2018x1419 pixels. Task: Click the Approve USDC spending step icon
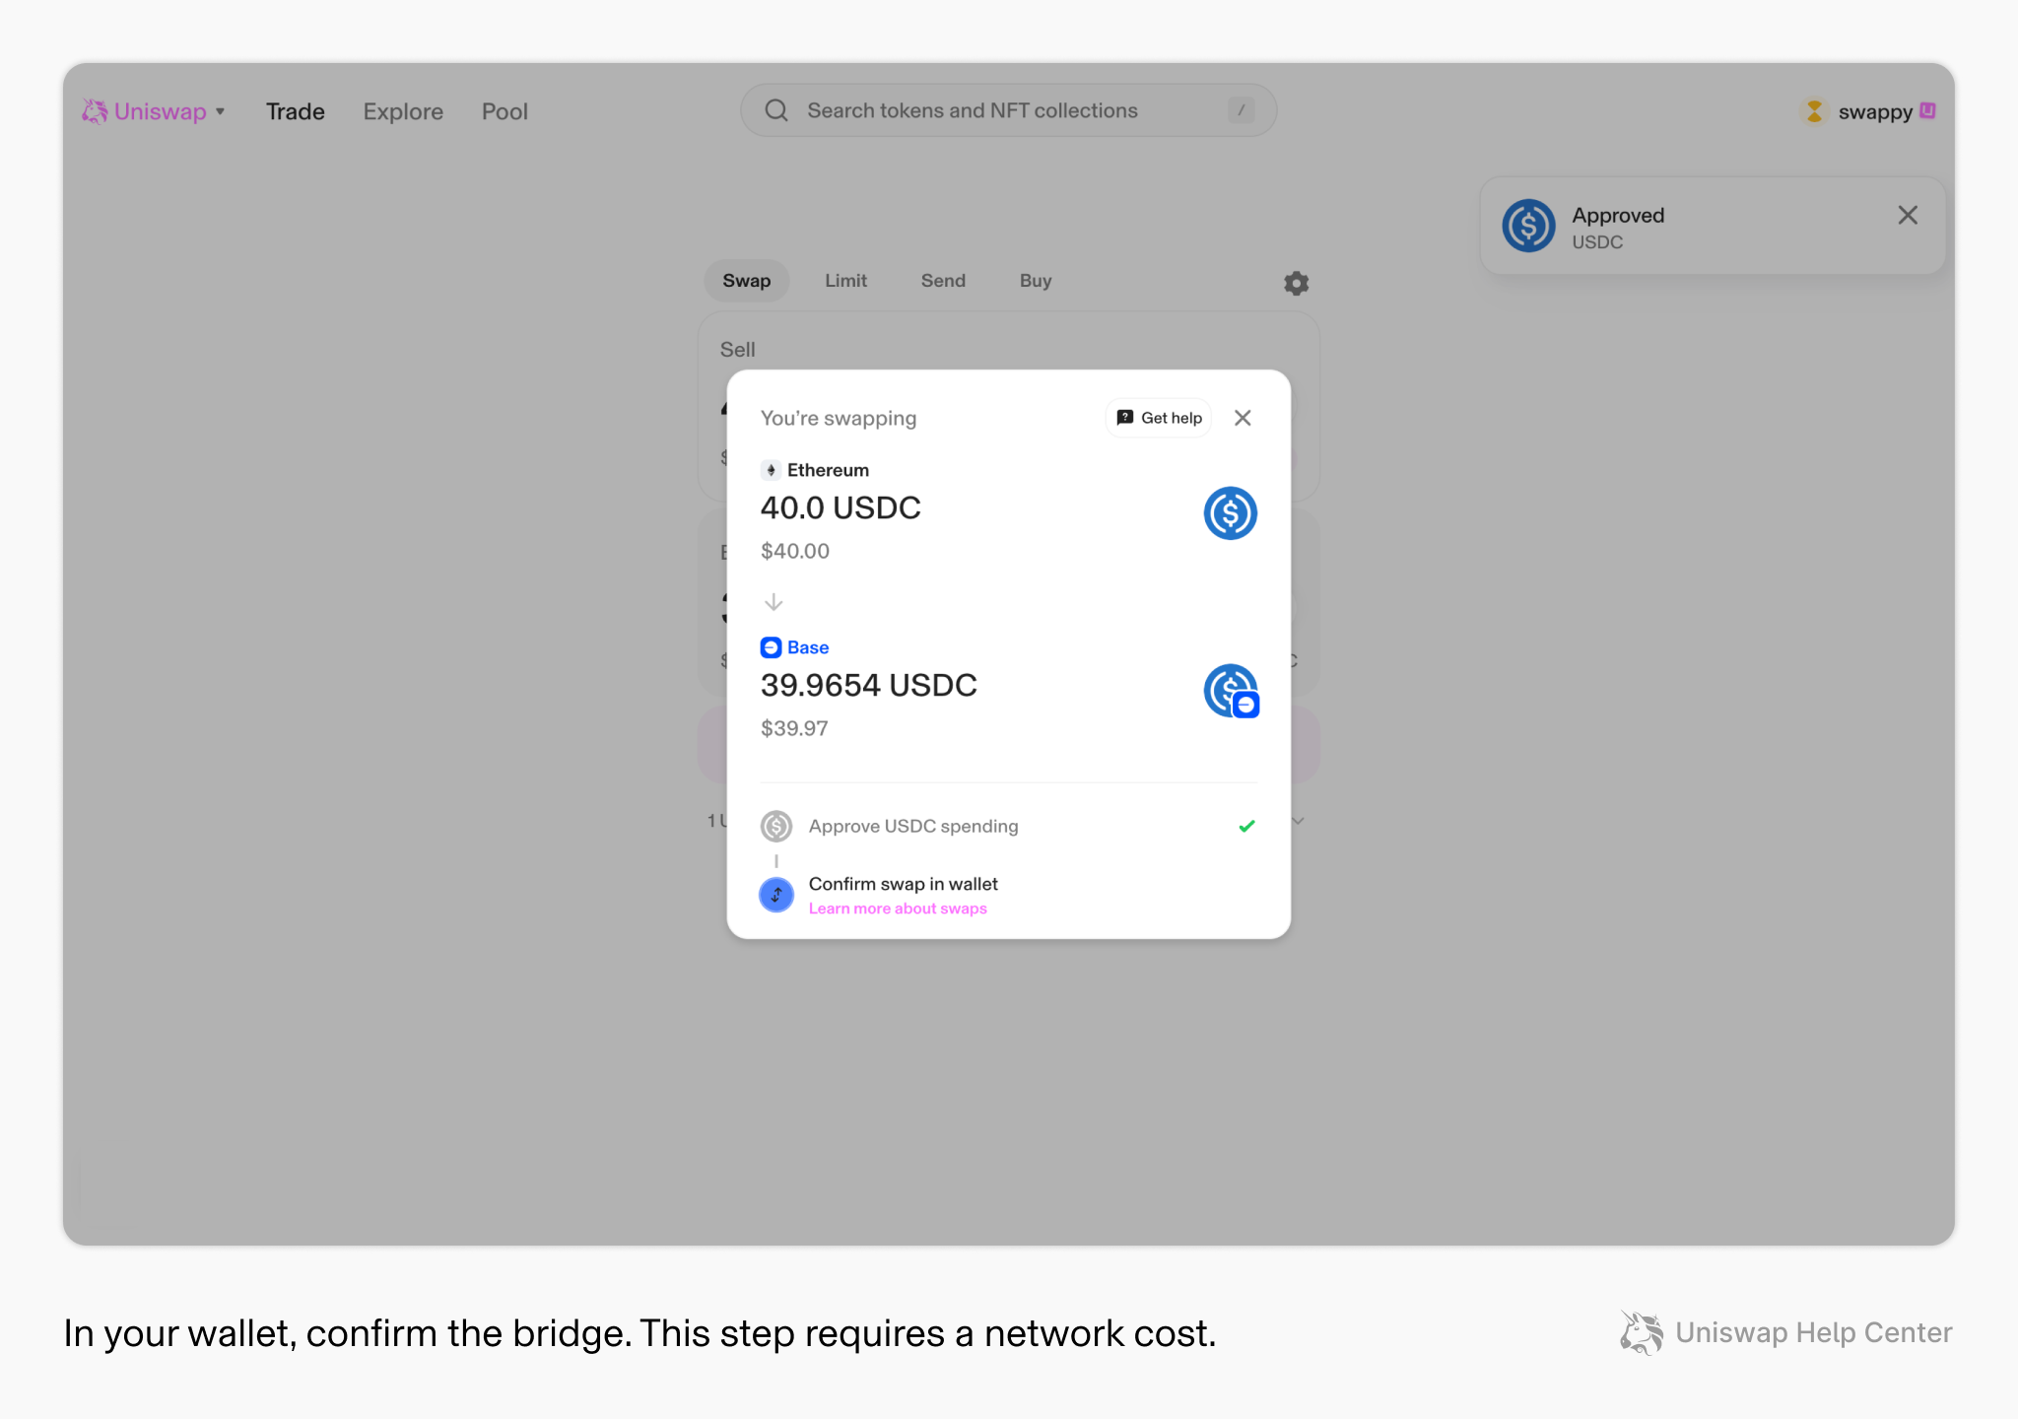pos(776,826)
